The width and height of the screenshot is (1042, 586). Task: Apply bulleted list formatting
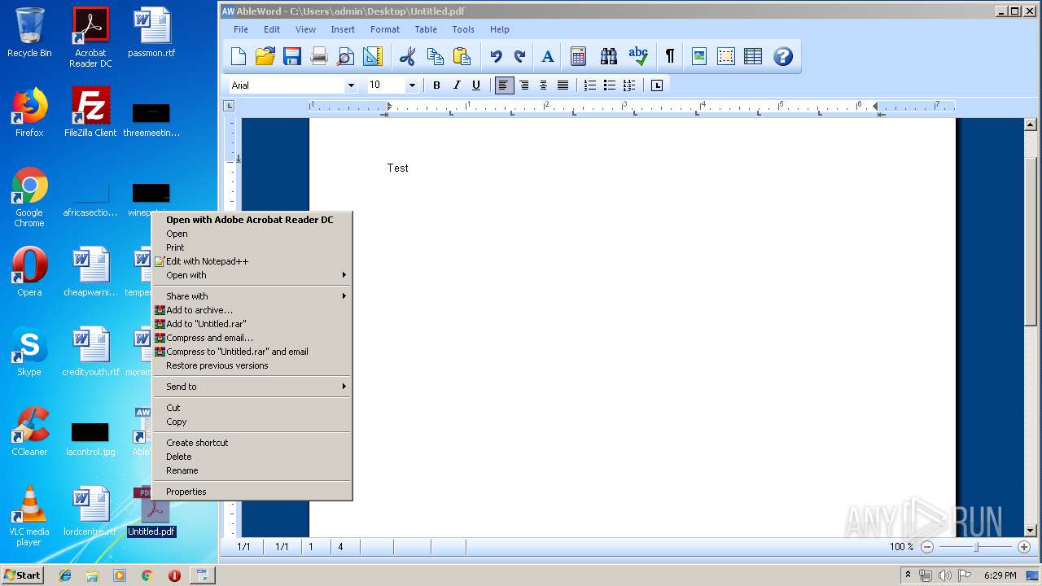610,85
